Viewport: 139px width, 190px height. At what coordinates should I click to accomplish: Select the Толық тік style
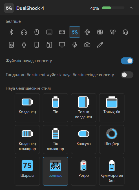pos(112,108)
